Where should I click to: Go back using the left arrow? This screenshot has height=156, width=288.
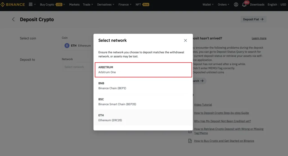tap(13, 19)
